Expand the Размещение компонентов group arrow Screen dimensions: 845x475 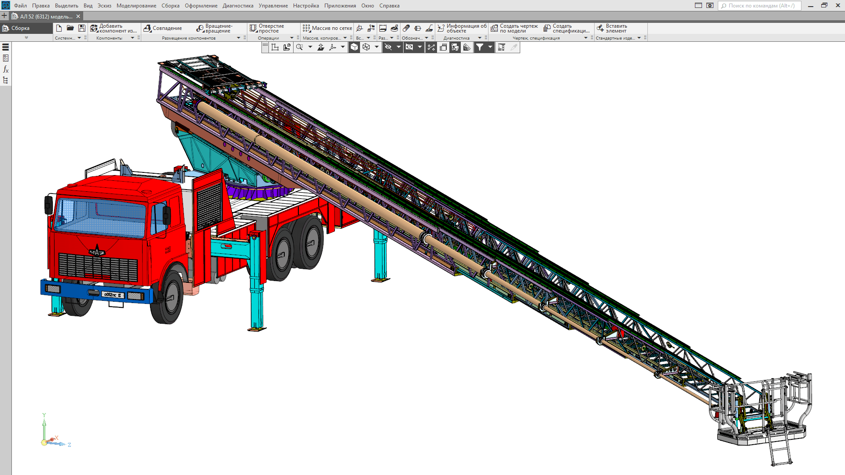click(x=239, y=38)
